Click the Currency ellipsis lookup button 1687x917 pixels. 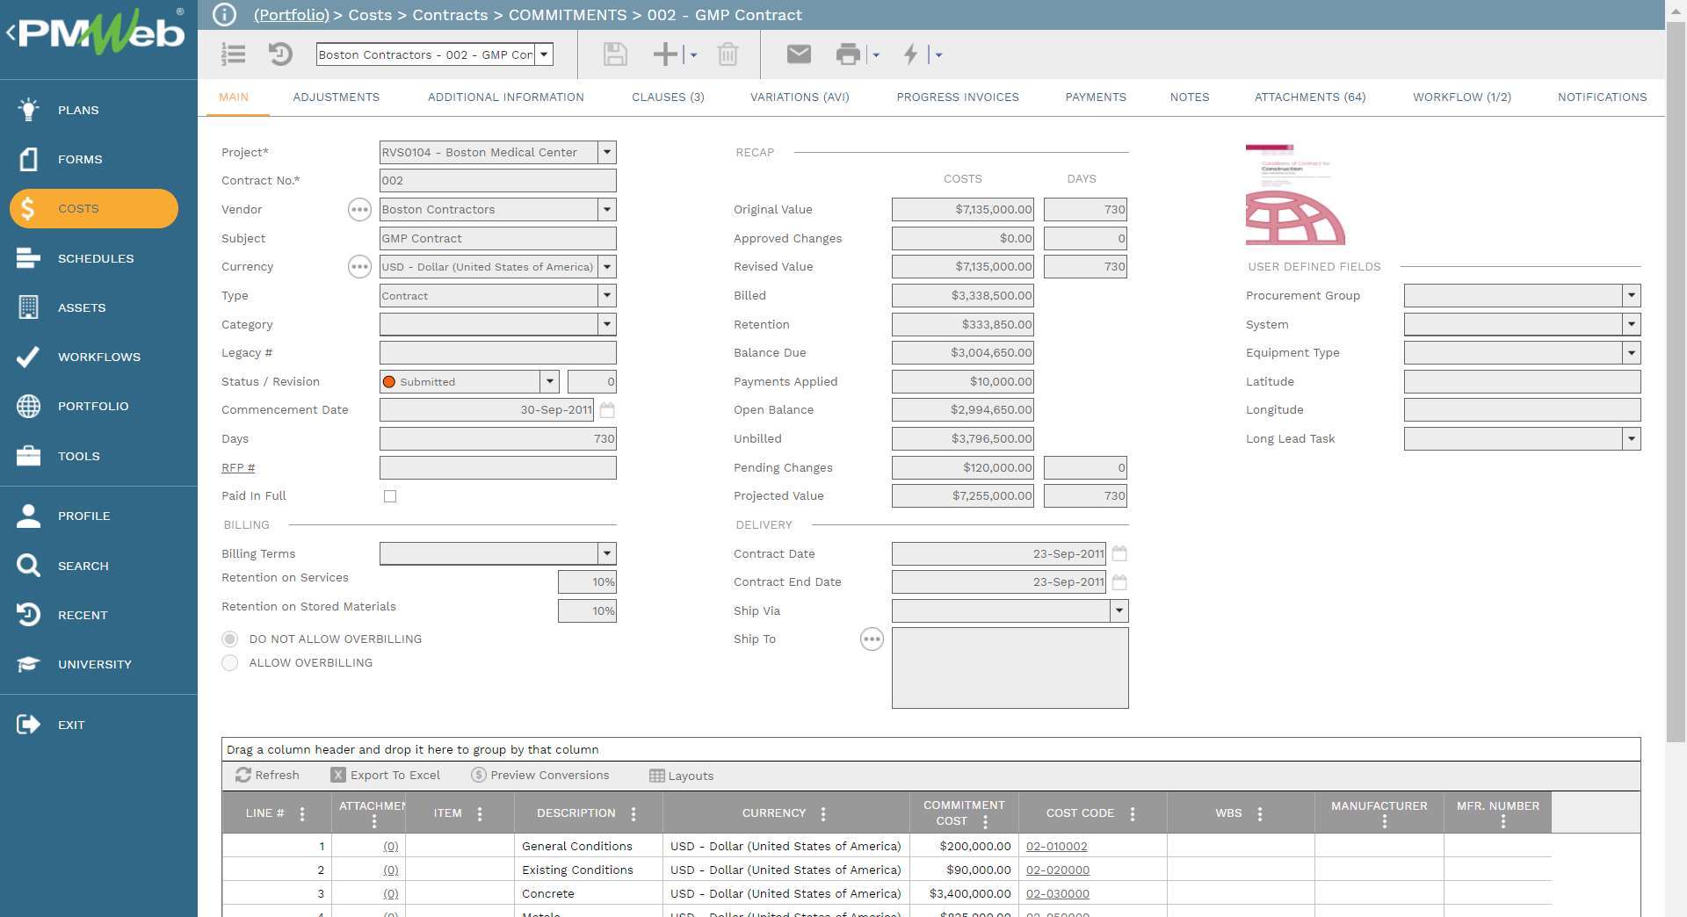[359, 266]
